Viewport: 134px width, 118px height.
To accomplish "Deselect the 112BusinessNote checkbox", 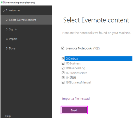I will point(63,73).
